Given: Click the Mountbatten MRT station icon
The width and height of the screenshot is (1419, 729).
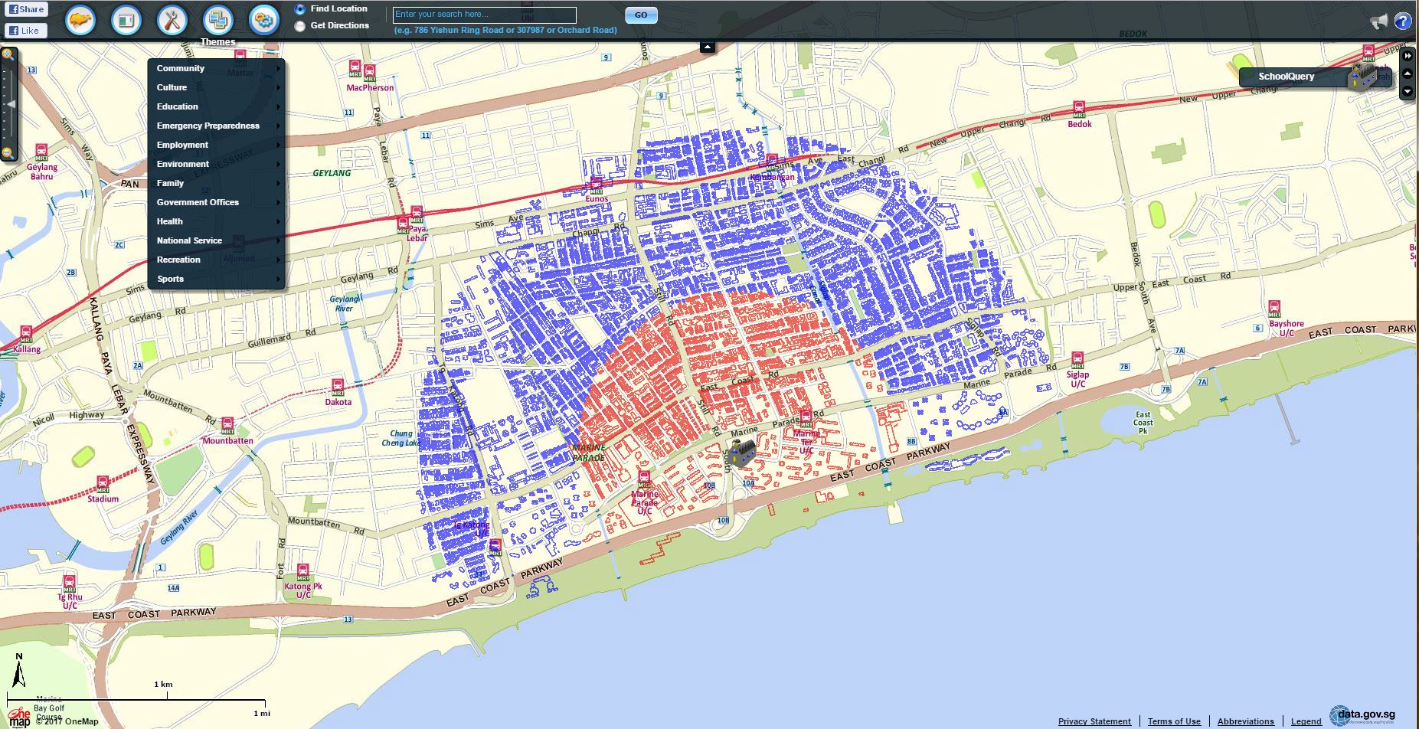Looking at the screenshot, I should [x=227, y=426].
